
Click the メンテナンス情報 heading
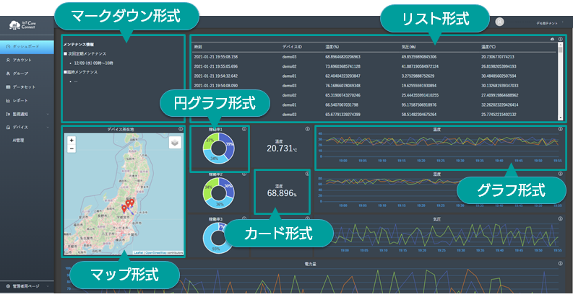79,45
